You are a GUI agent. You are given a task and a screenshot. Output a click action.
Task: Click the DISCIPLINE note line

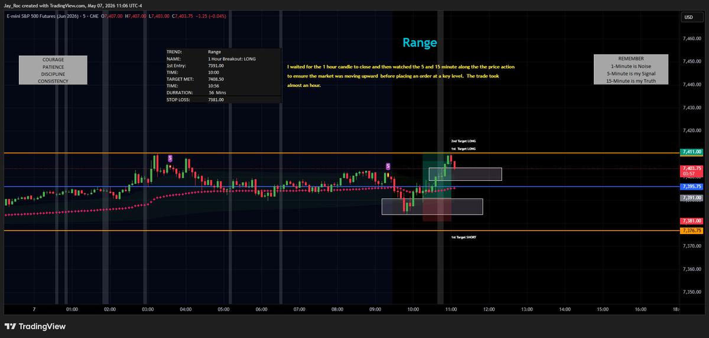point(53,74)
